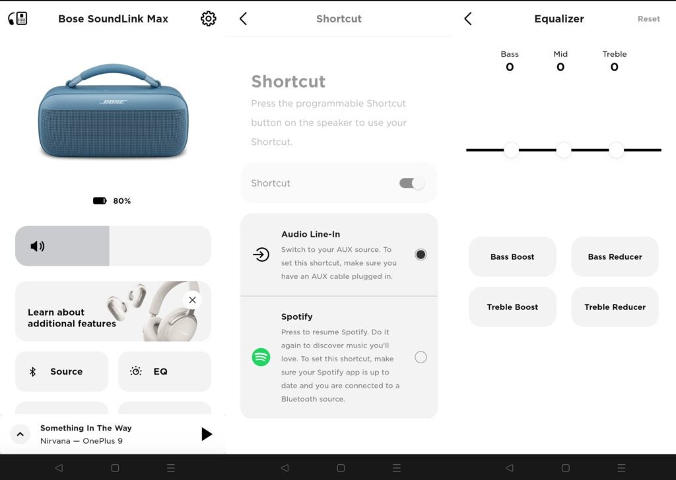Tap the blue Bose speaker image
This screenshot has width=676, height=480.
click(x=114, y=111)
